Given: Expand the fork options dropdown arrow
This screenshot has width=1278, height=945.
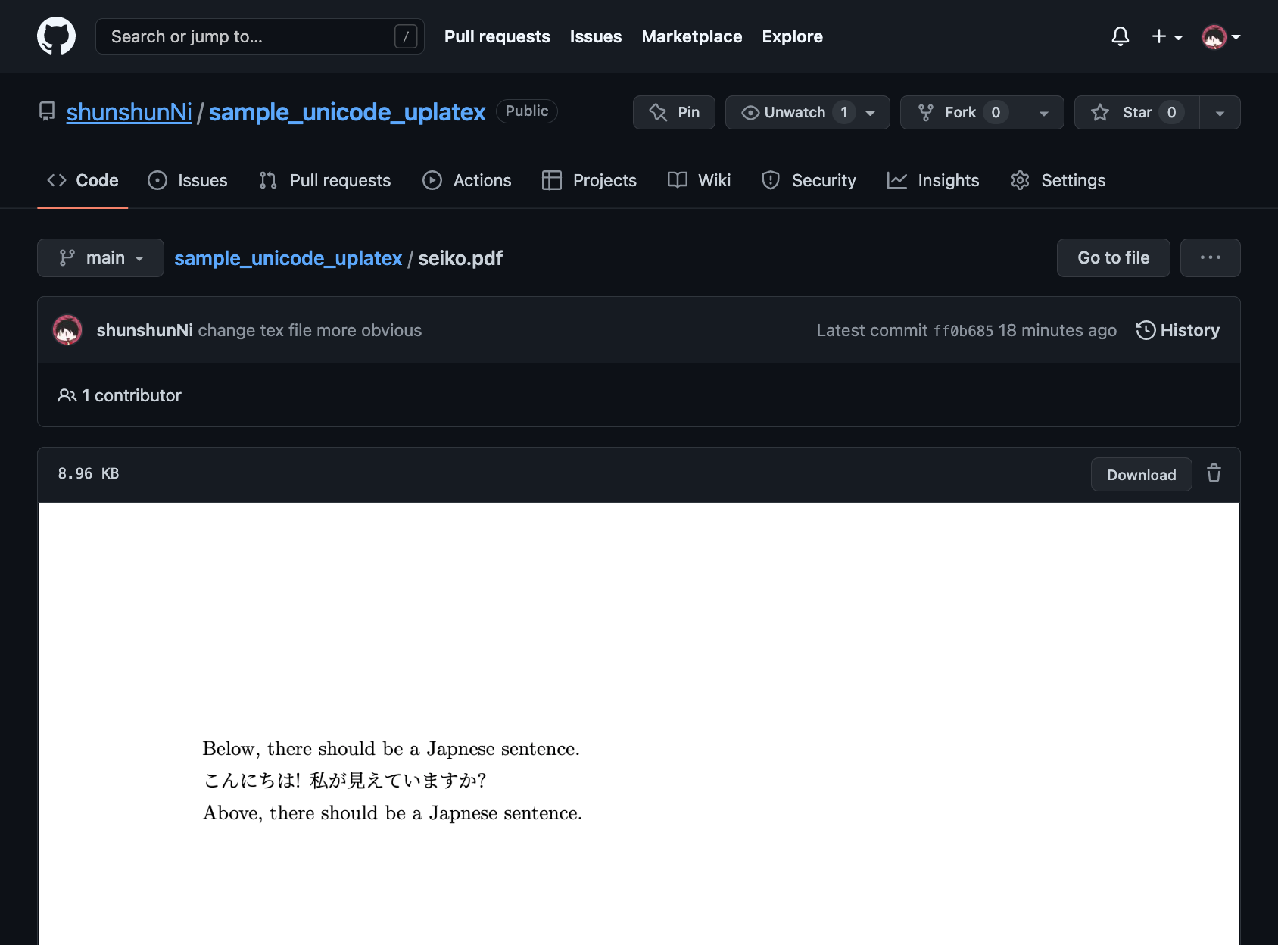Looking at the screenshot, I should point(1044,113).
